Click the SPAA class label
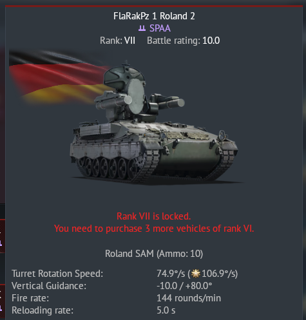 pyautogui.click(x=160, y=28)
